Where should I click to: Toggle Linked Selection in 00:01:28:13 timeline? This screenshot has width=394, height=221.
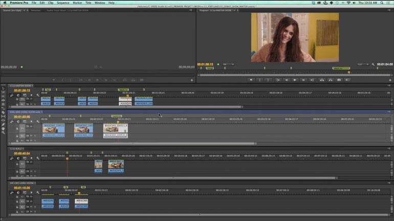pos(25,95)
